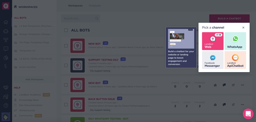Open the Dev Documentation help link
This screenshot has height=122, width=256.
point(31,105)
